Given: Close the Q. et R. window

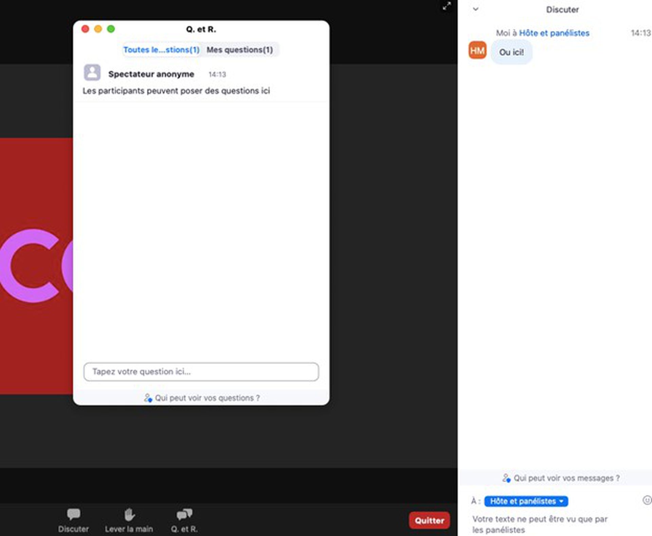Looking at the screenshot, I should [x=85, y=29].
